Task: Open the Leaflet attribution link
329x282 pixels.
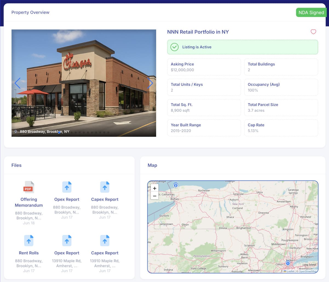Action: click(x=289, y=271)
